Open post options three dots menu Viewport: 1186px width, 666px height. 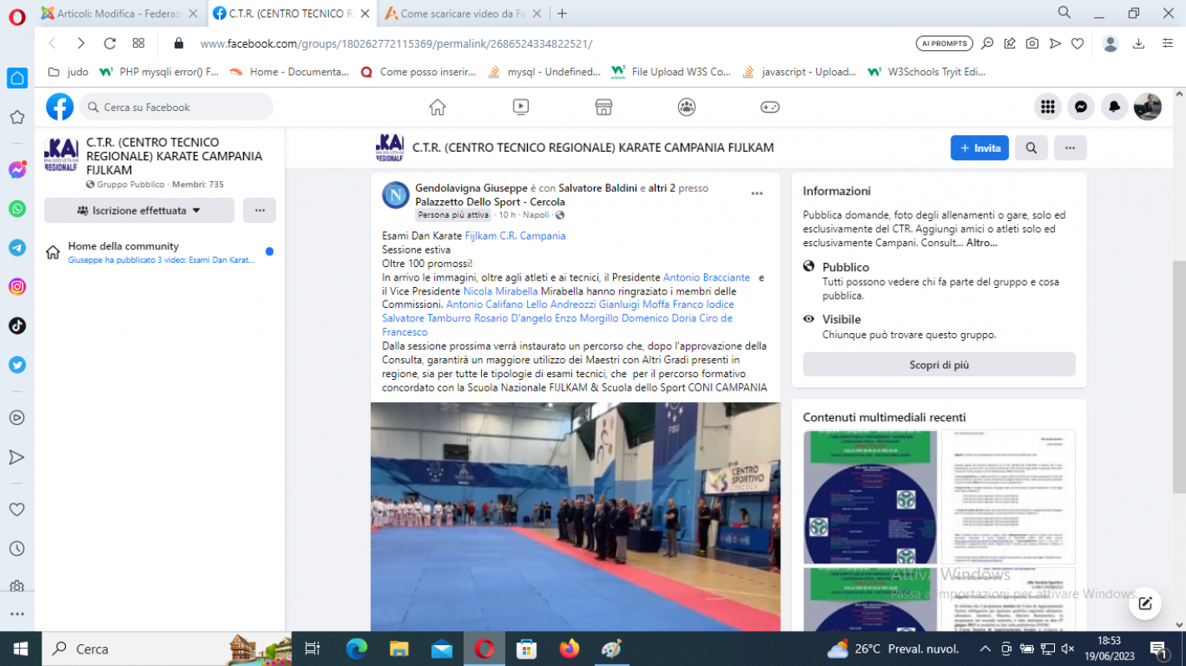coord(757,194)
